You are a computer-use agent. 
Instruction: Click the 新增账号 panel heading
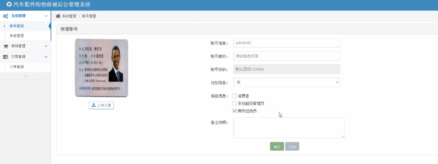coord(69,29)
